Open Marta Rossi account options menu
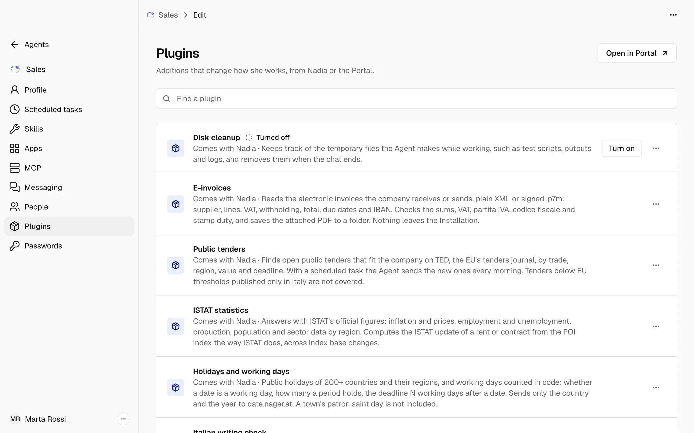This screenshot has height=433, width=694. point(123,419)
